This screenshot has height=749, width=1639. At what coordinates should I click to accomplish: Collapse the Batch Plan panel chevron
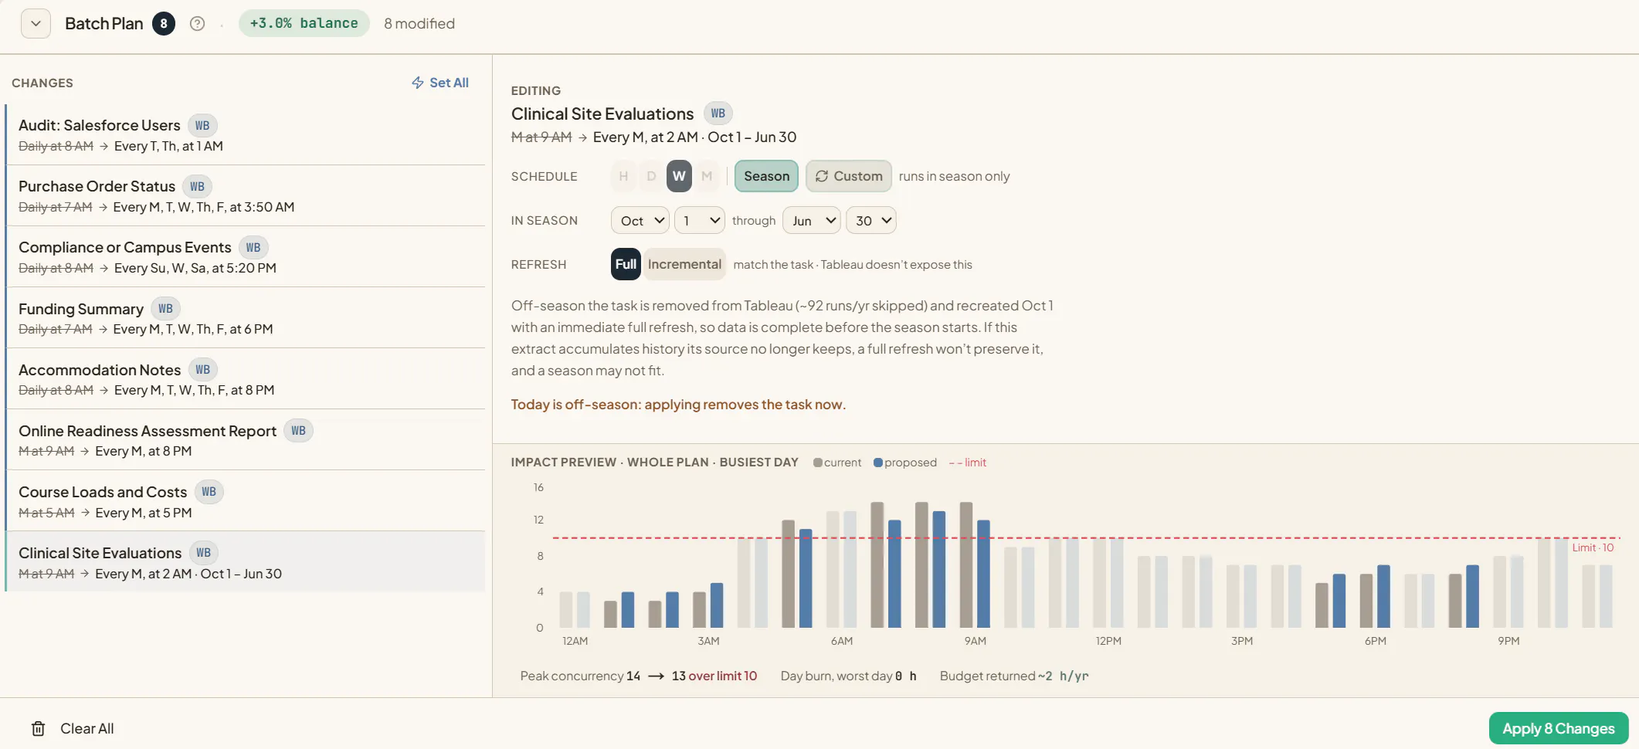pyautogui.click(x=36, y=23)
